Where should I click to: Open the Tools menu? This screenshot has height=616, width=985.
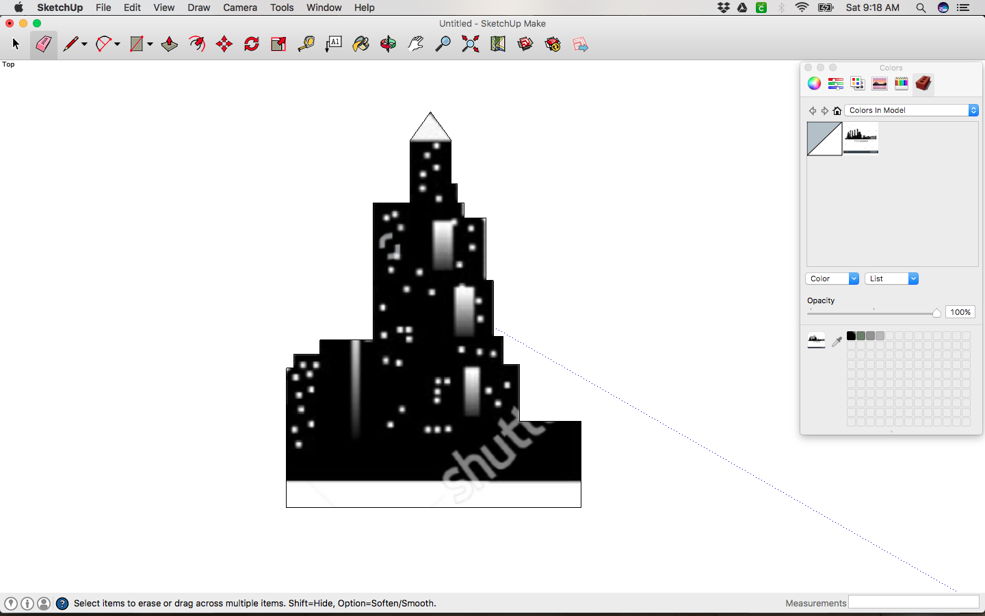point(282,8)
